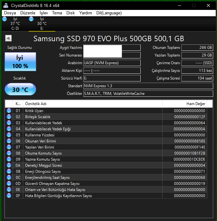Select the Yazılan Veri Birimi attribute name
Screen dimensions: 217x221
(x=39, y=147)
